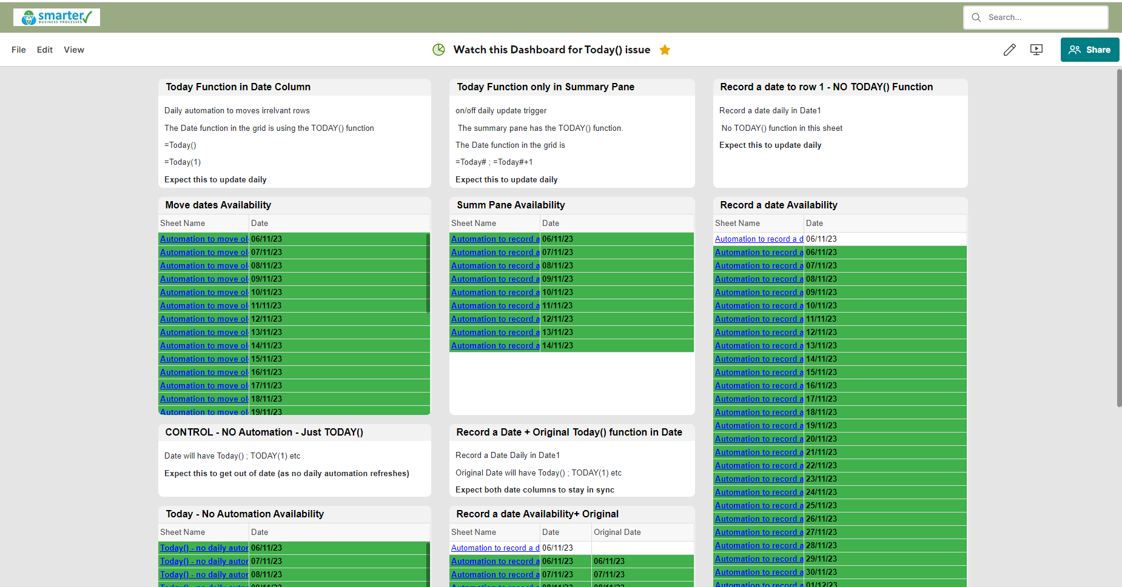Screen dimensions: 1122x587
Task: Click the Move dates Availability widget scrollbar
Action: pos(428,273)
